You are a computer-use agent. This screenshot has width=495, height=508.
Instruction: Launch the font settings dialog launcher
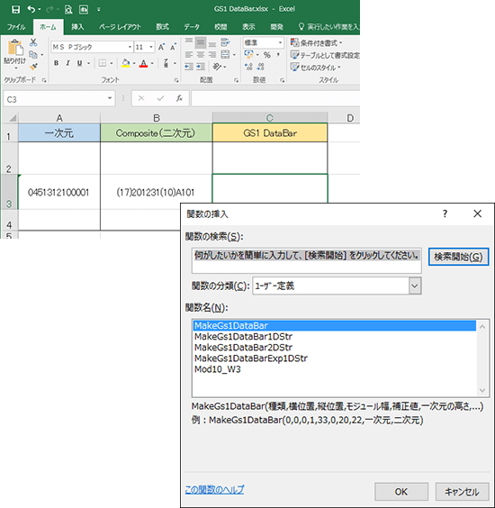pos(176,80)
